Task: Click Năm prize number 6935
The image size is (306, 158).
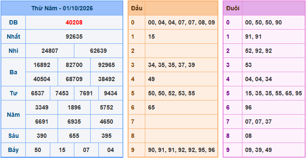Action: click(74, 122)
